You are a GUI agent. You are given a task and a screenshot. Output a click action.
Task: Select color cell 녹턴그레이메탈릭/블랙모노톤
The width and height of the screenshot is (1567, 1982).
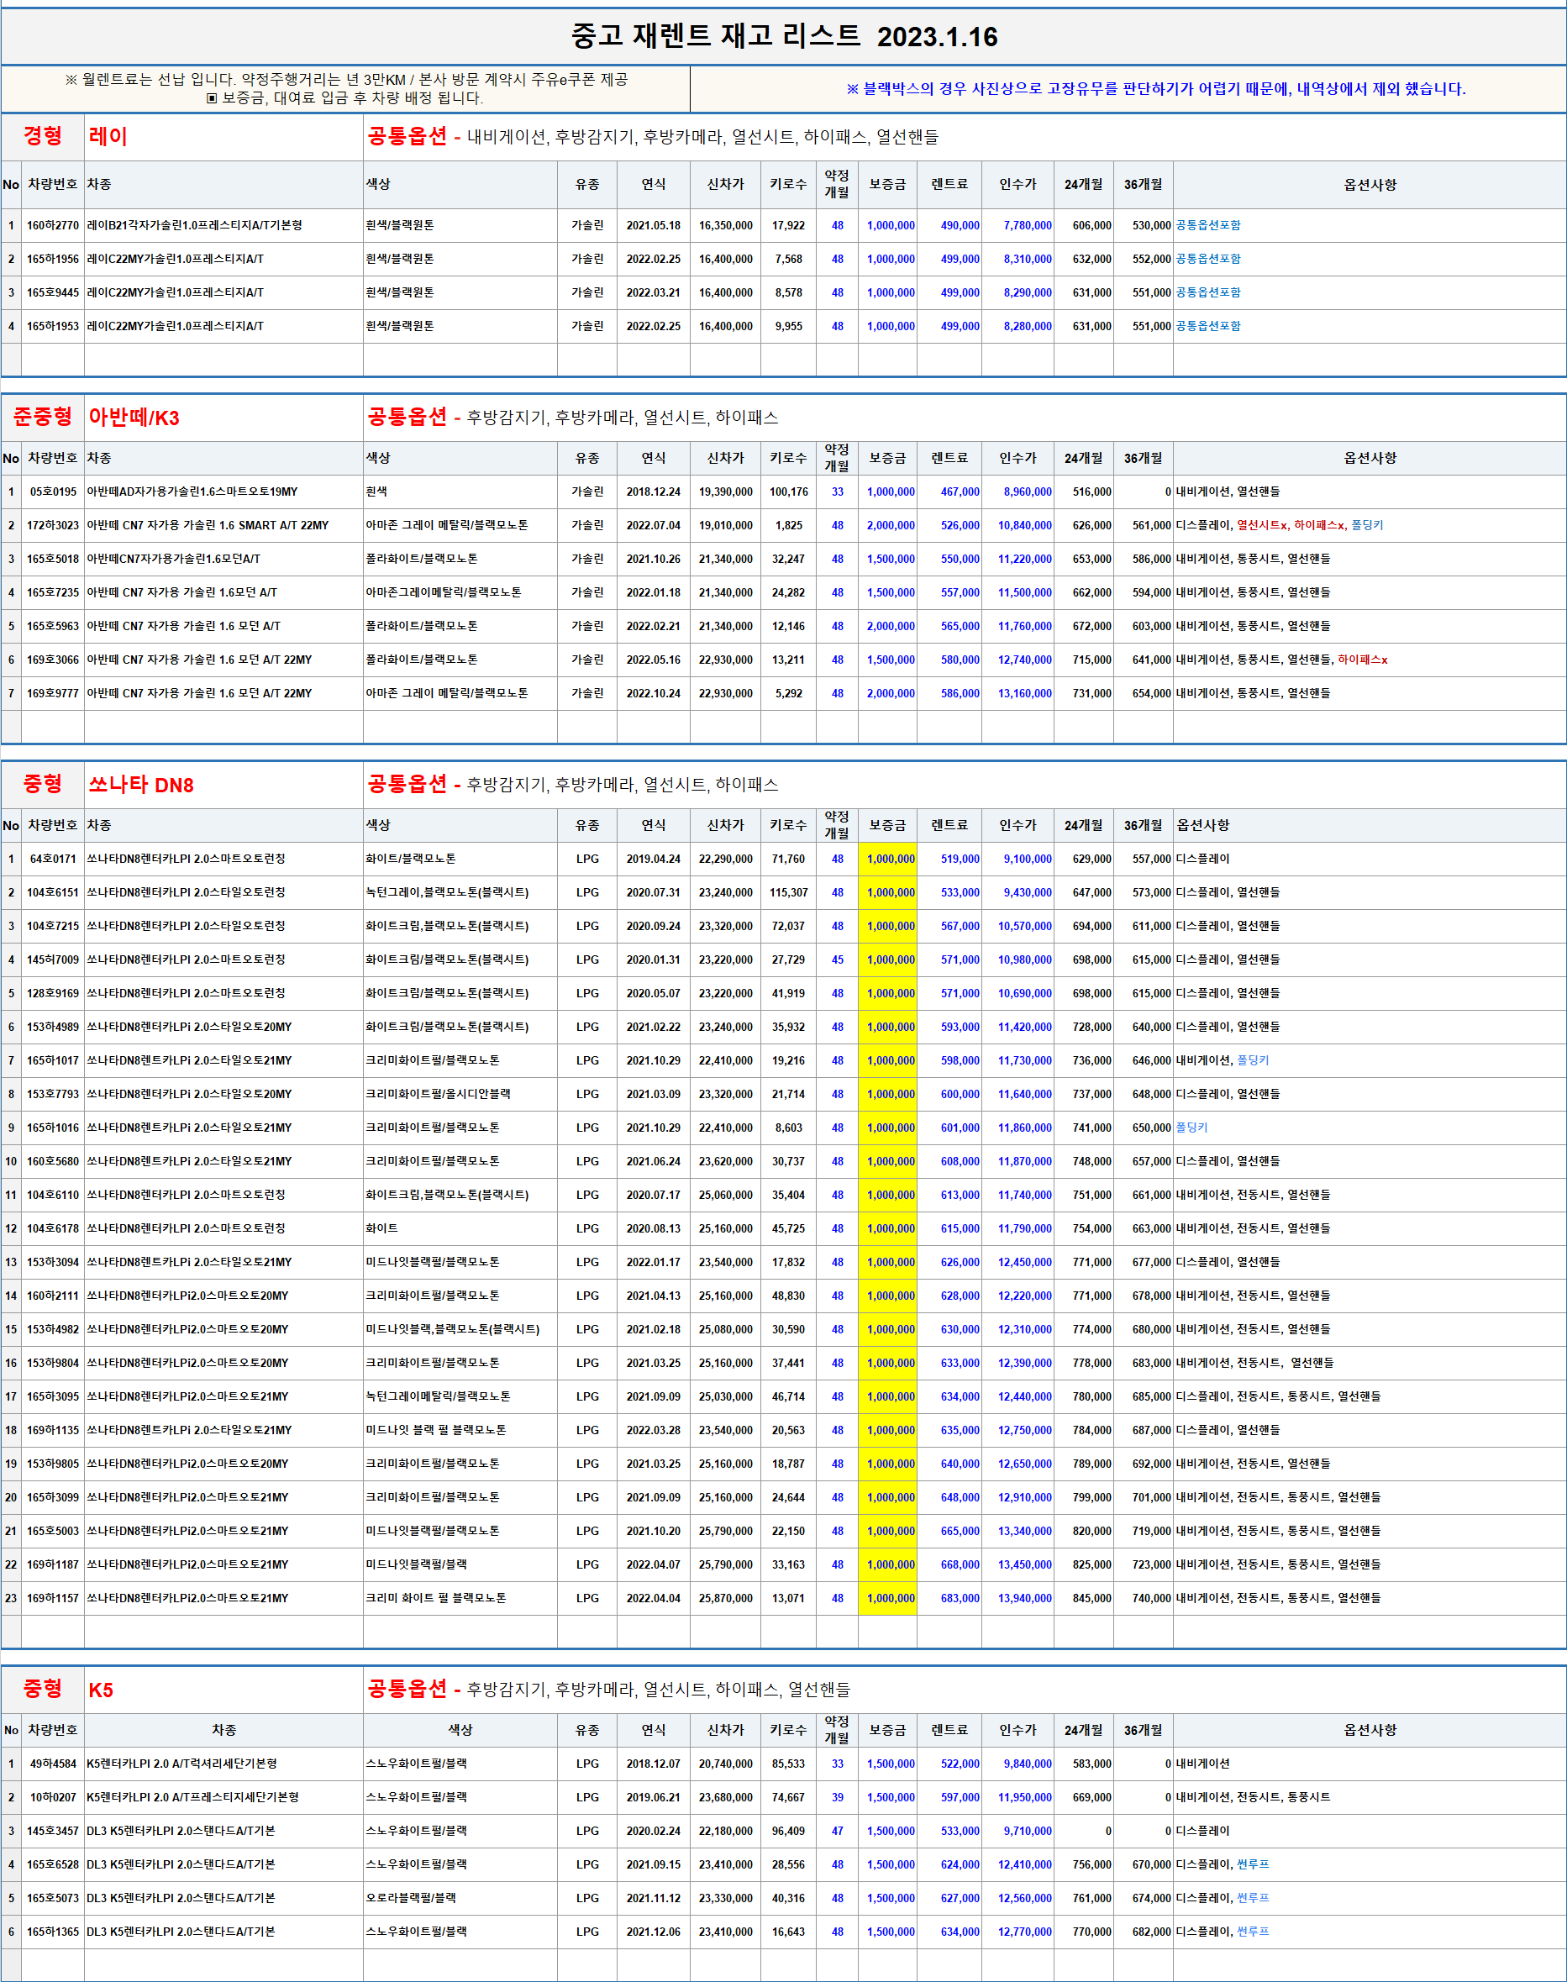[x=460, y=1397]
